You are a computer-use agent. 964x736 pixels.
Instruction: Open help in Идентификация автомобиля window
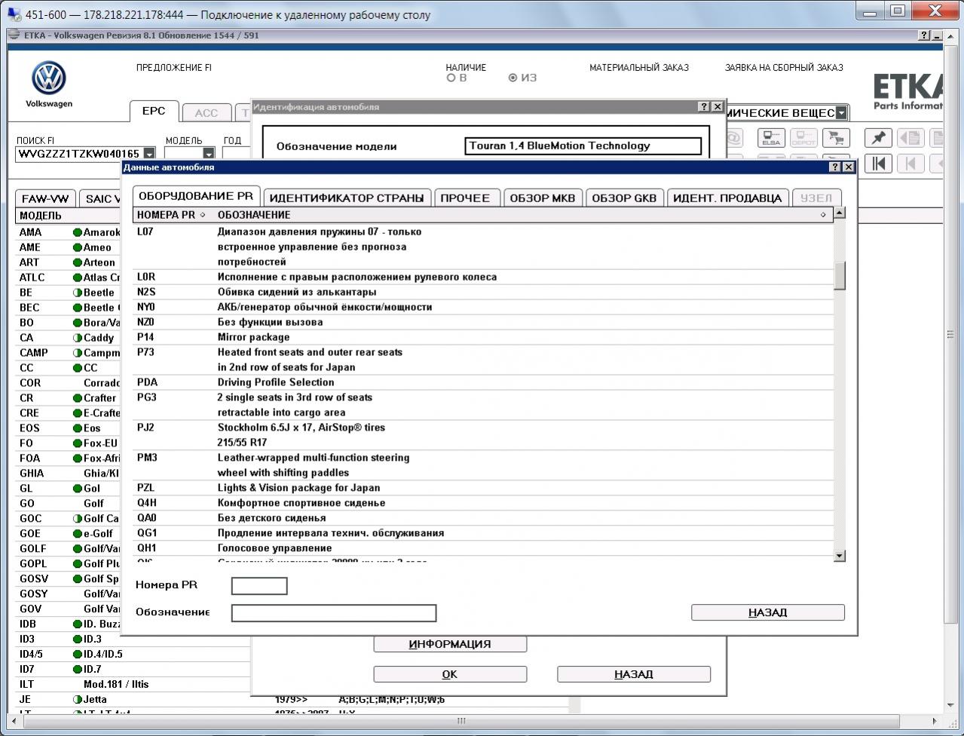(x=704, y=107)
